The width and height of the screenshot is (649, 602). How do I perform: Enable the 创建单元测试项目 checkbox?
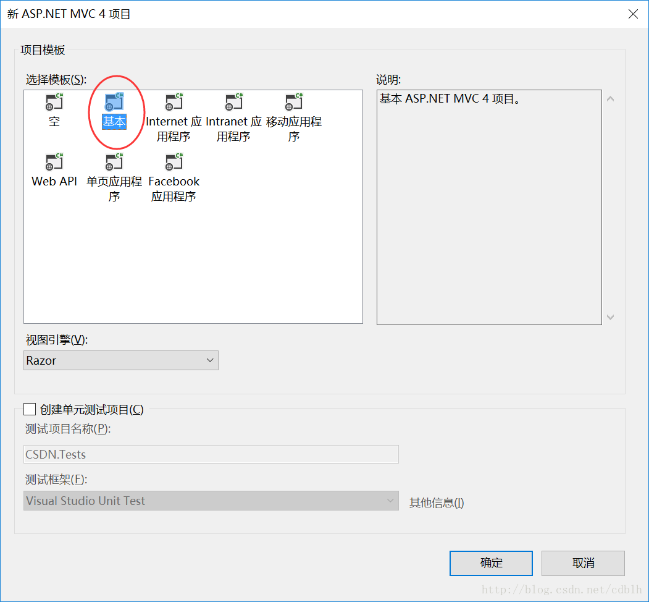(x=30, y=409)
